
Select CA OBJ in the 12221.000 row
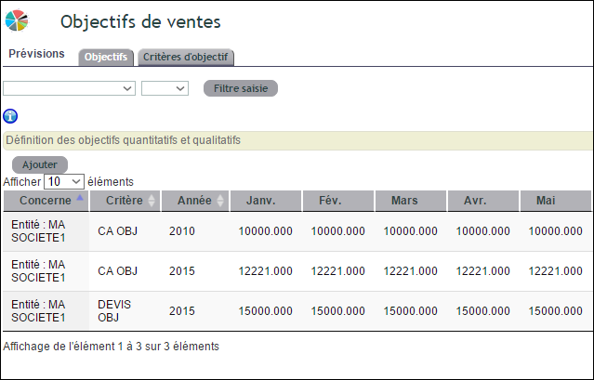[x=117, y=271]
